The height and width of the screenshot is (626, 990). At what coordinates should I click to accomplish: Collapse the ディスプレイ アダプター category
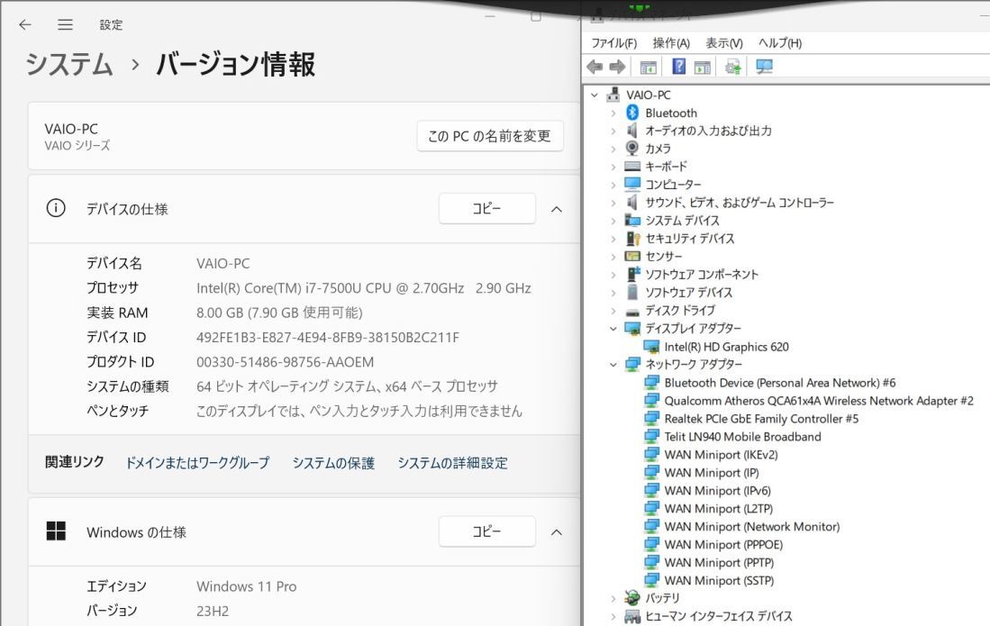pos(613,328)
